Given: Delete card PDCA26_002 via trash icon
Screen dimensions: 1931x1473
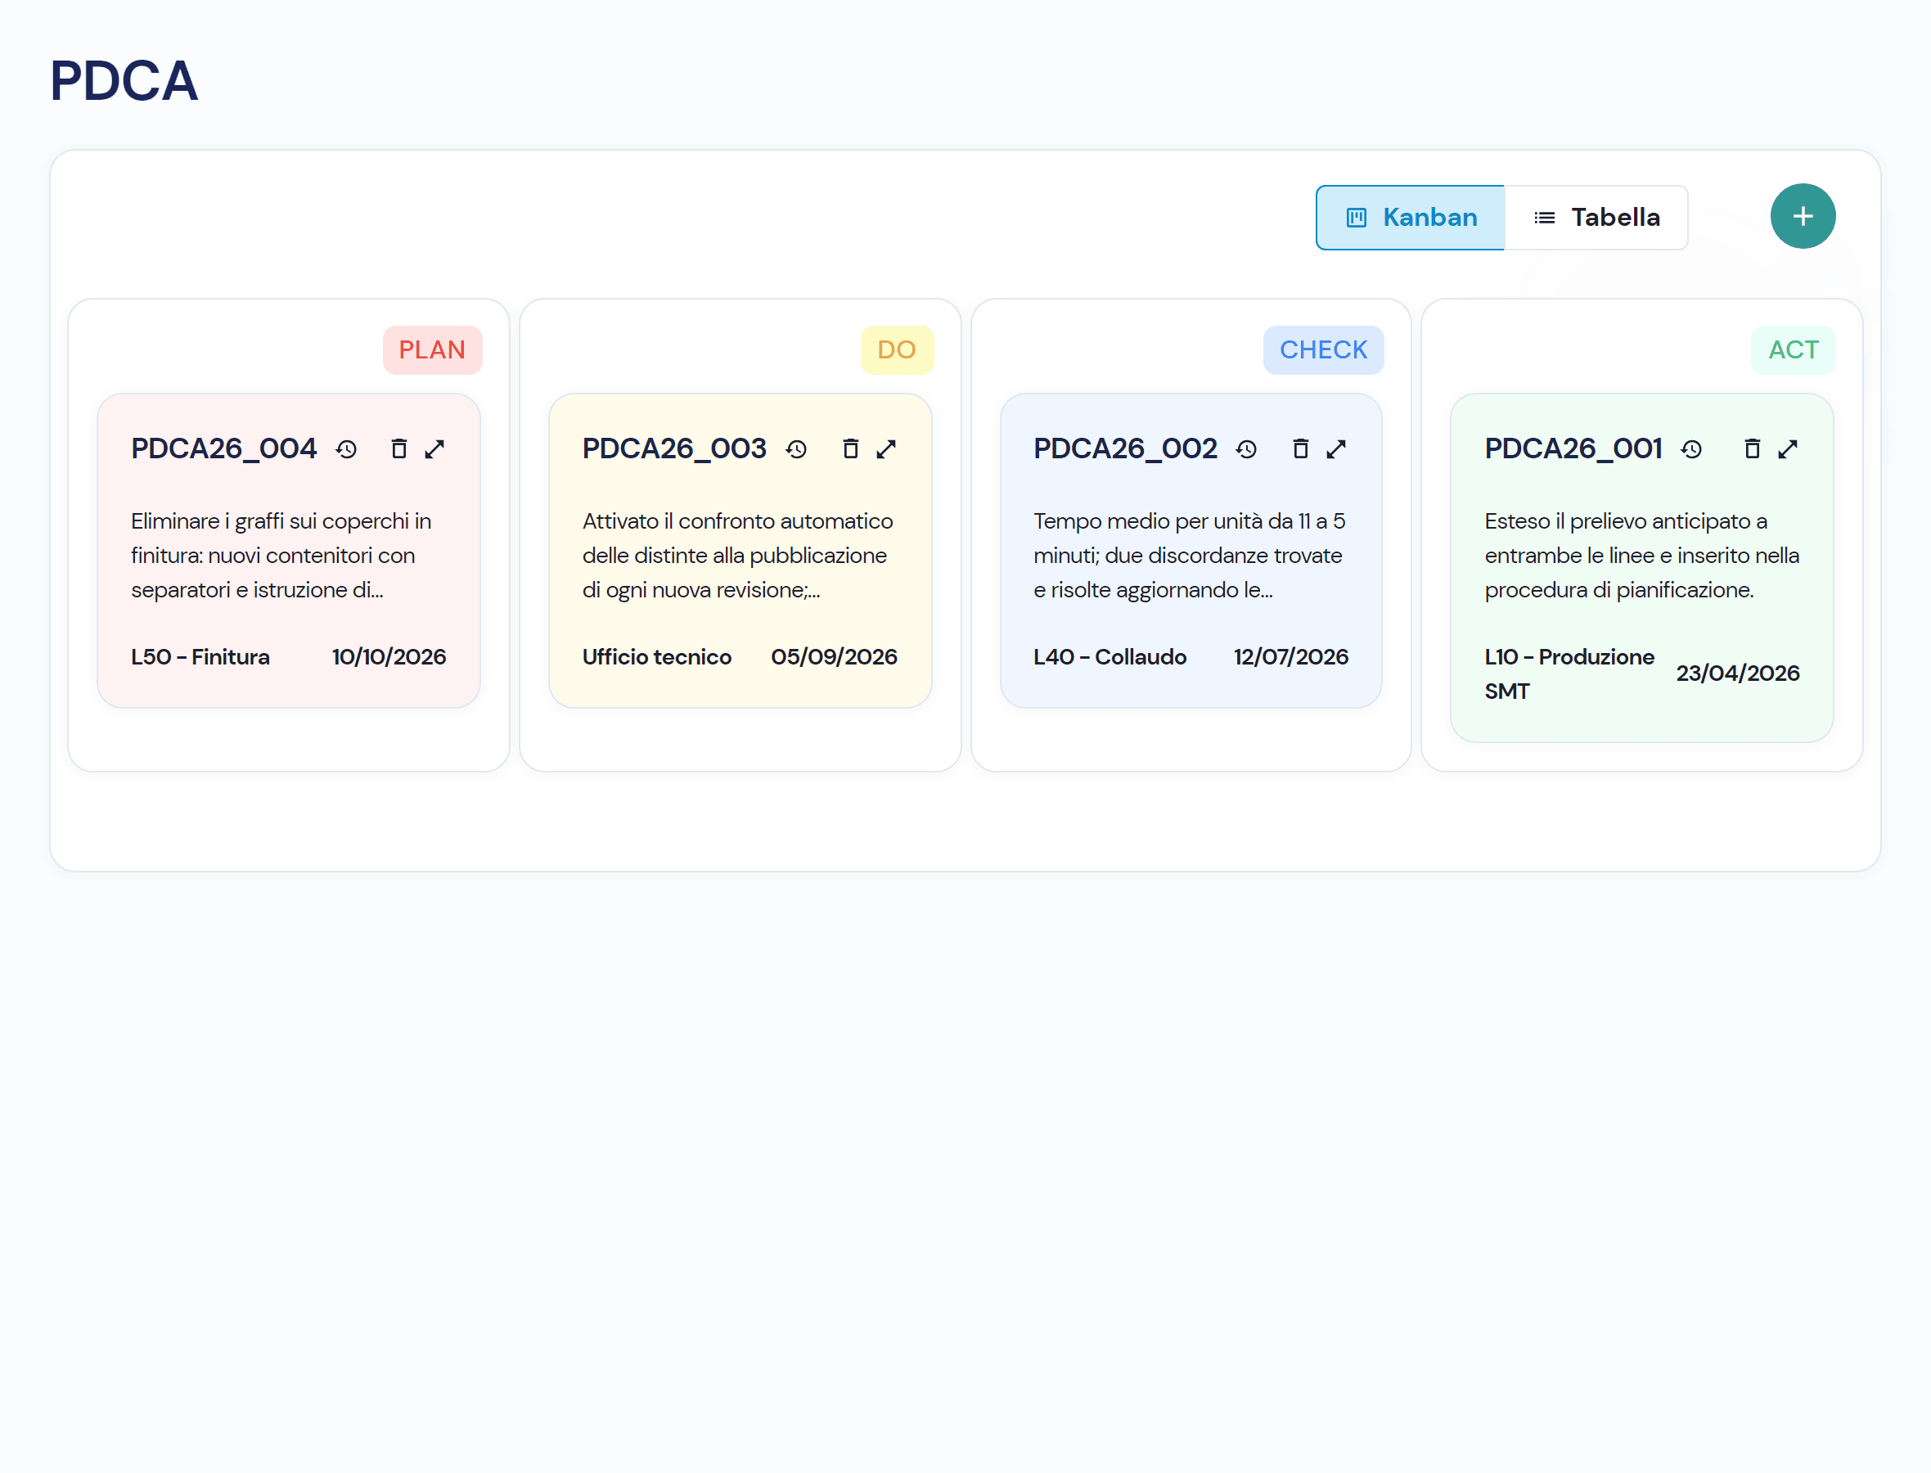Looking at the screenshot, I should pos(1301,449).
